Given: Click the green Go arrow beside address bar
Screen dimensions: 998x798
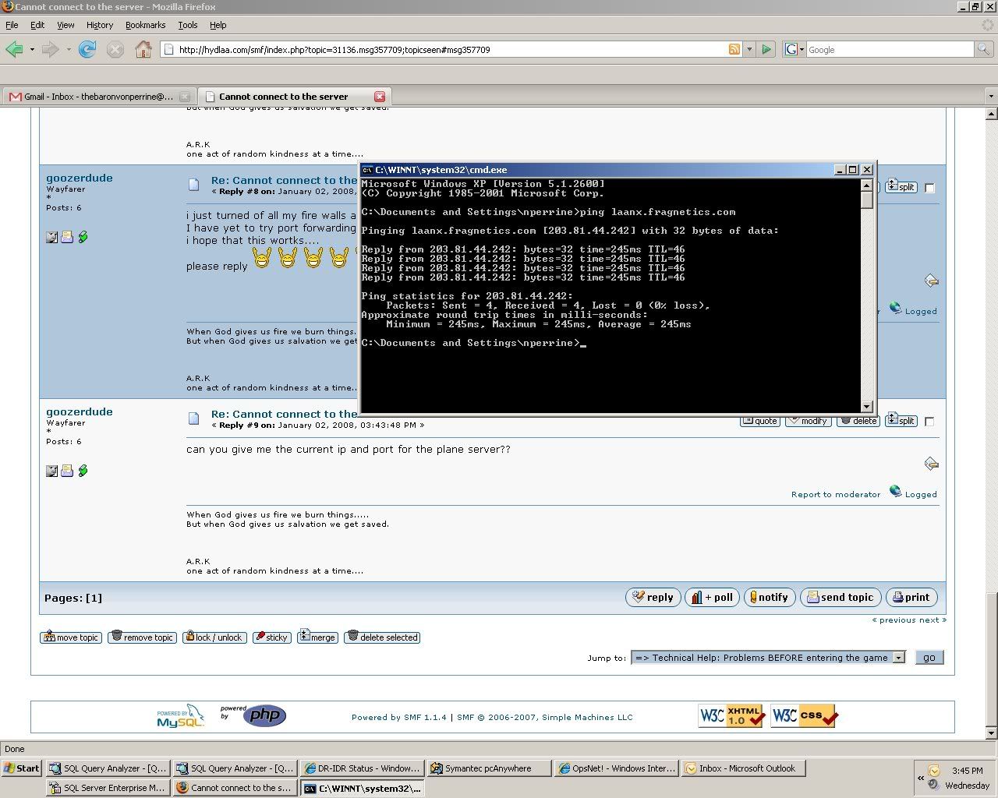Looking at the screenshot, I should tap(766, 49).
